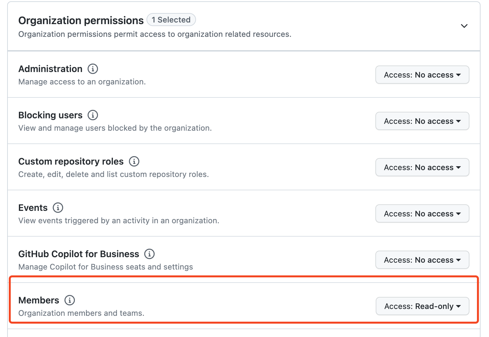Click the info icon next to Administration

click(93, 69)
